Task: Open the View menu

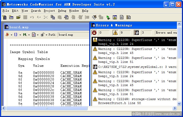Action: coord(25,11)
